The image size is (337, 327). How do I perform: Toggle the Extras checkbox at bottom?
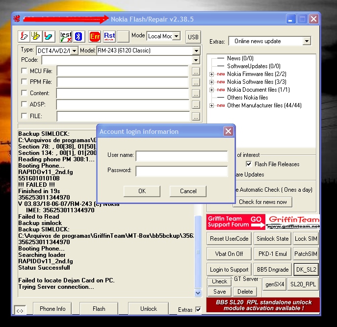point(198,309)
